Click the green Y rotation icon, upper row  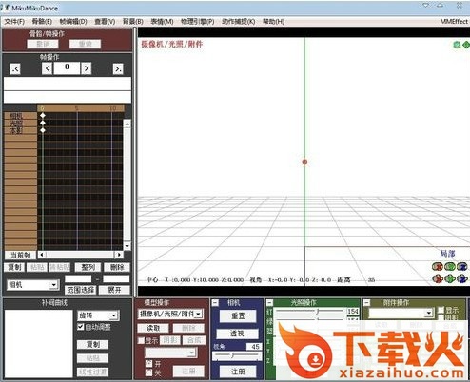(450, 267)
